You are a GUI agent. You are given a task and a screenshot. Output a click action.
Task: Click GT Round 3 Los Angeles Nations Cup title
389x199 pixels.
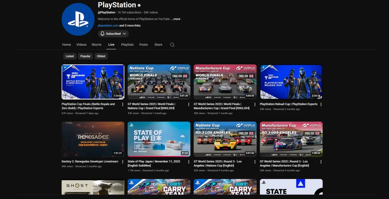218,163
